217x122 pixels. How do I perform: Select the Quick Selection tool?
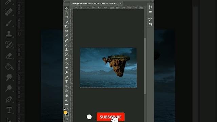(66, 22)
